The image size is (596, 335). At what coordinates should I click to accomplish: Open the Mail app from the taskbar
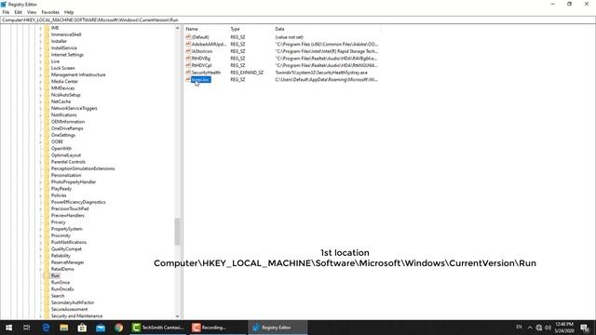(101, 328)
